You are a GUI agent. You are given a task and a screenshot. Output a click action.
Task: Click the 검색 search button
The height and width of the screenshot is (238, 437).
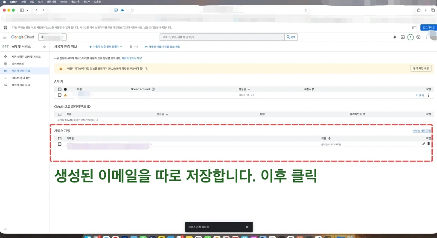(x=291, y=37)
